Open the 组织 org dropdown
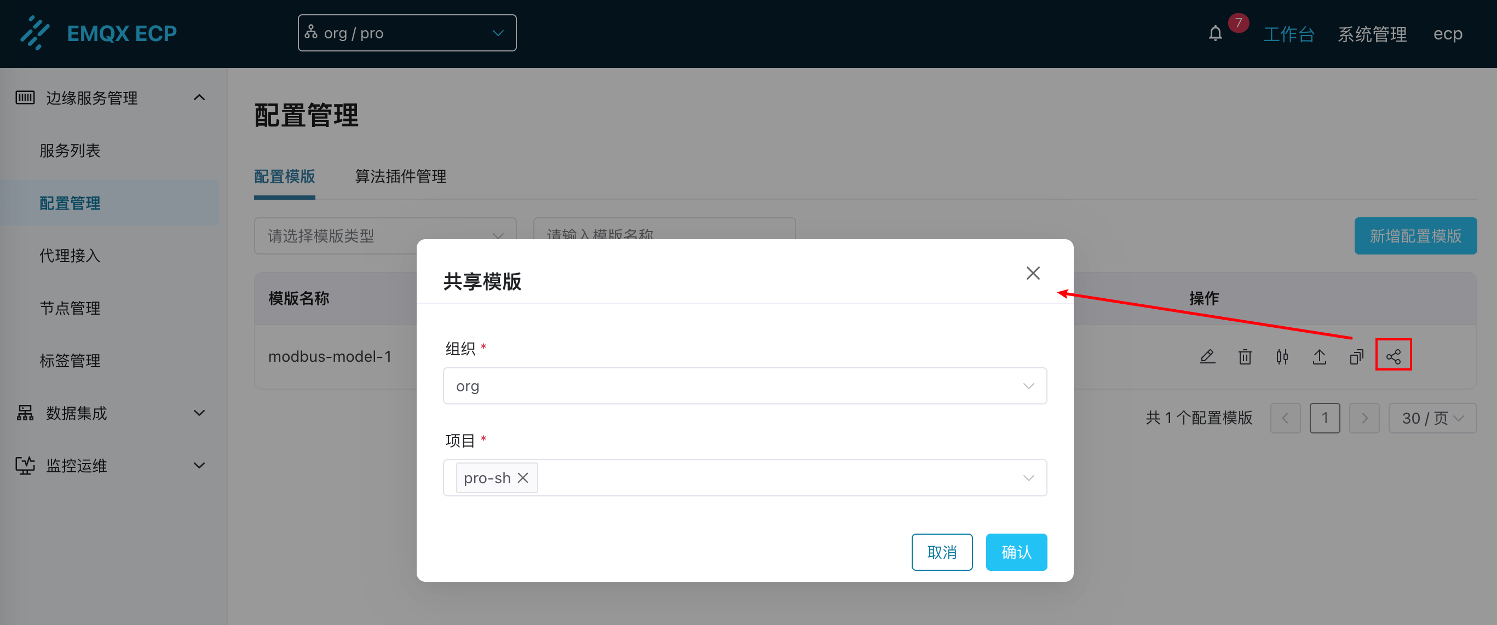 pyautogui.click(x=745, y=386)
